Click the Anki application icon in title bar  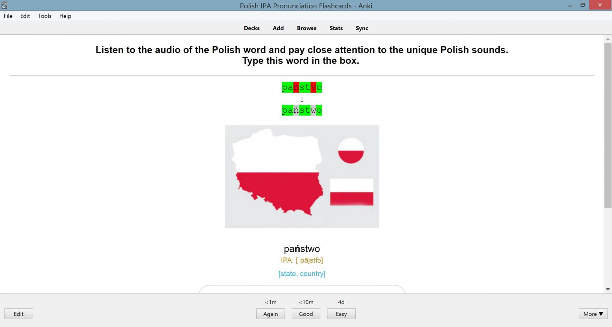coord(5,5)
